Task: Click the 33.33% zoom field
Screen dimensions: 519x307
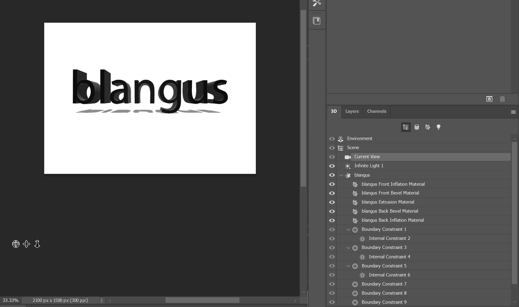Action: pos(11,300)
